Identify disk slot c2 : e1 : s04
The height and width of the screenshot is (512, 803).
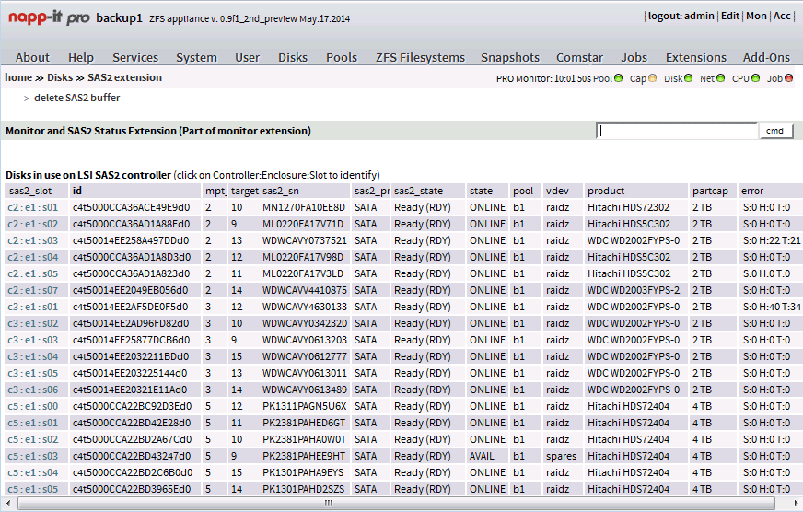[33, 257]
